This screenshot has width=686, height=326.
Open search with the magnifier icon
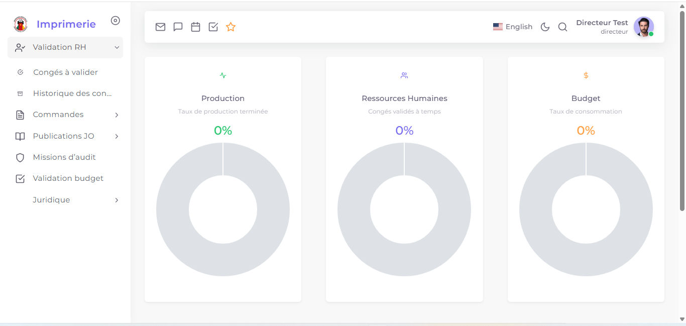[562, 27]
